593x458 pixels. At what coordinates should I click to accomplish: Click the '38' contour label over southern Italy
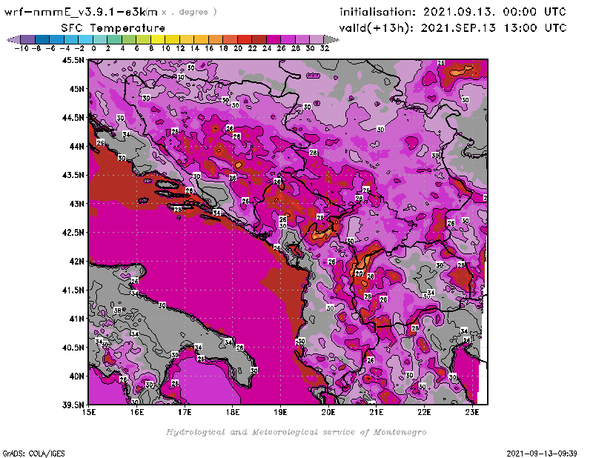click(x=117, y=311)
